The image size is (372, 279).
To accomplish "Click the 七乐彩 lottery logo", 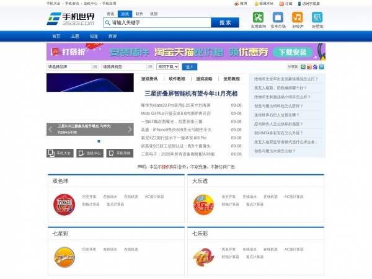I will pos(203,257).
